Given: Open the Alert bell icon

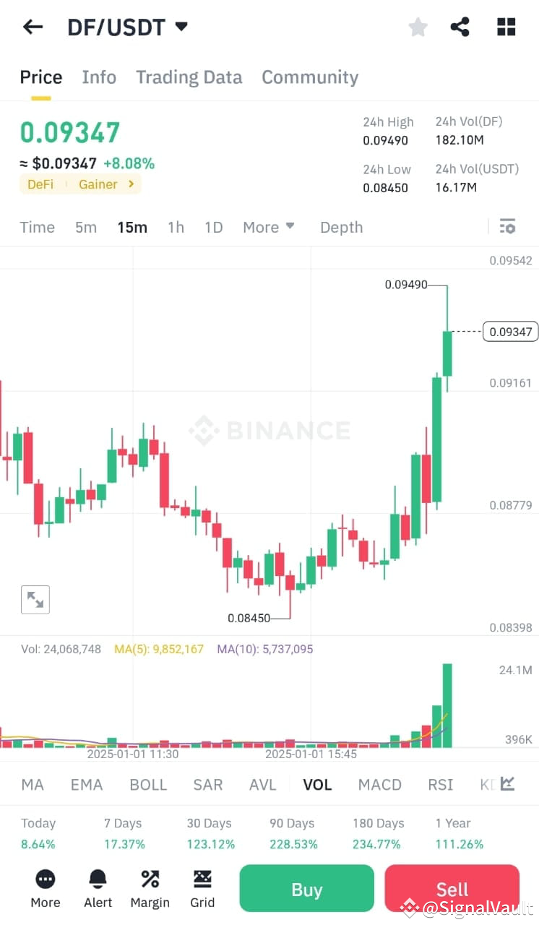Looking at the screenshot, I should coord(98,887).
